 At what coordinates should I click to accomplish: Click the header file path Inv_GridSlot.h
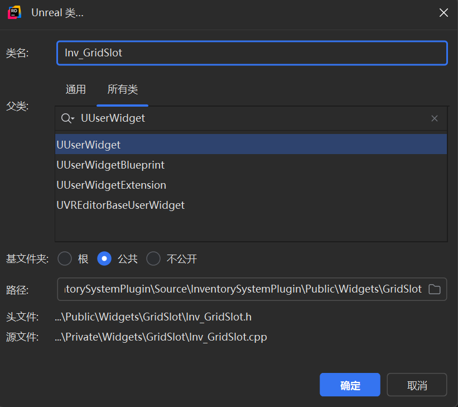(x=153, y=317)
